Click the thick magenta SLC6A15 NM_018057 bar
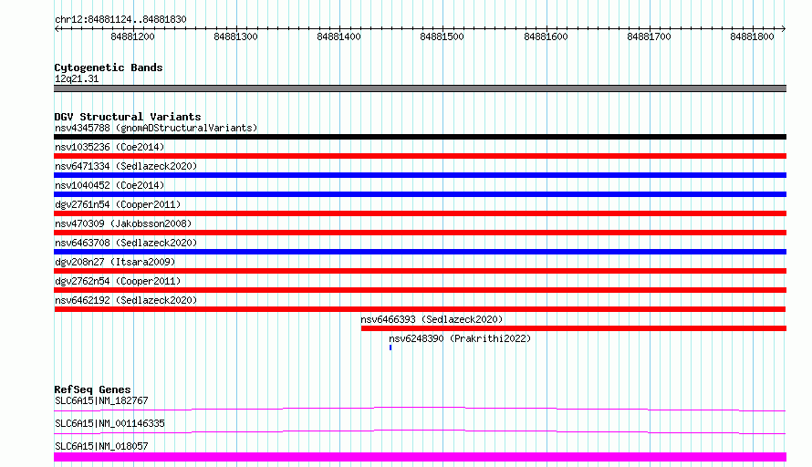 click(x=420, y=457)
